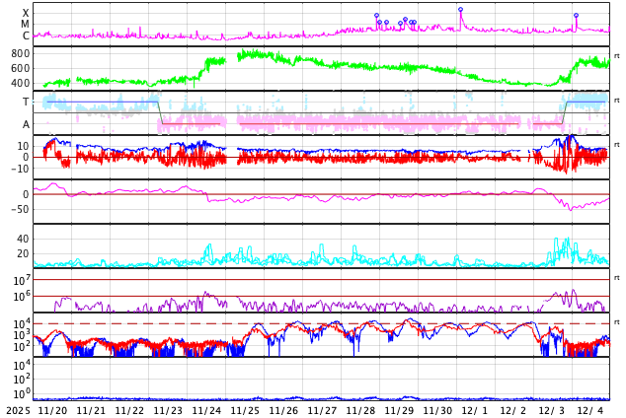626x418 pixels.
Task: Click the 11/24 date label on time axis
Action: (206, 410)
